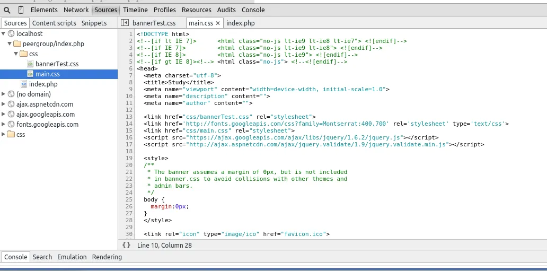Click the 'Line 10, Column 28' status text

[x=164, y=245]
